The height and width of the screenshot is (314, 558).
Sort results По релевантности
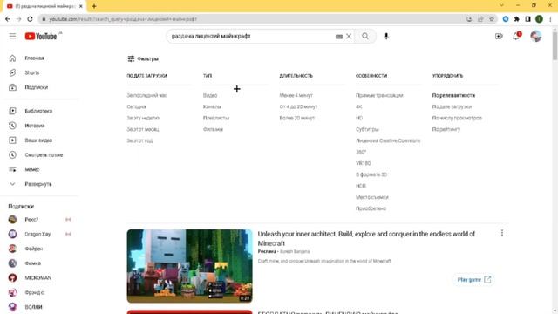click(453, 95)
